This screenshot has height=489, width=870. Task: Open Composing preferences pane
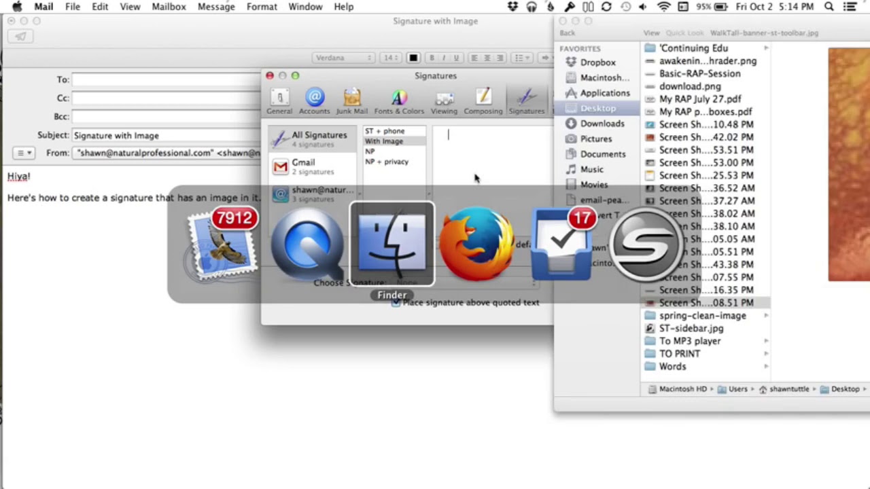pos(483,101)
